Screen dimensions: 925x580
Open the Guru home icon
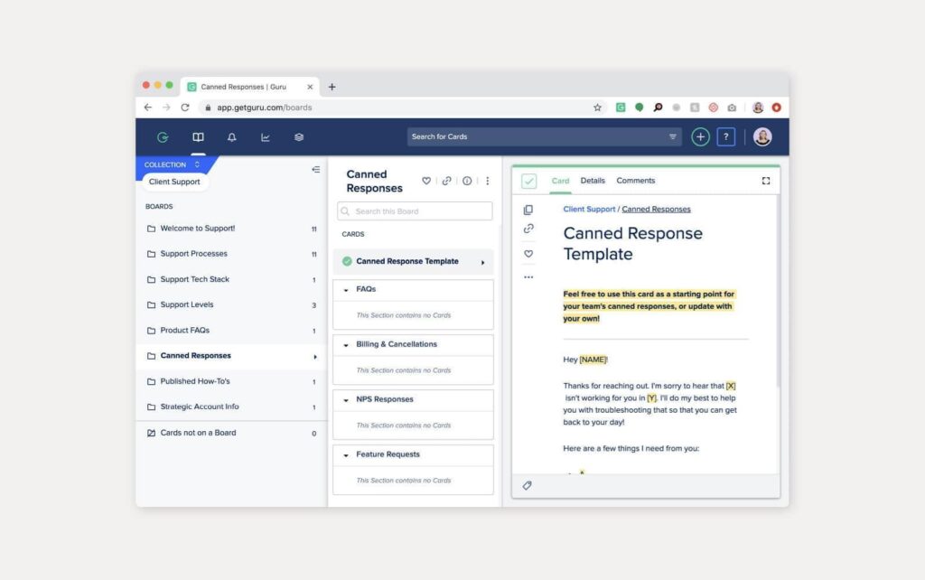163,136
